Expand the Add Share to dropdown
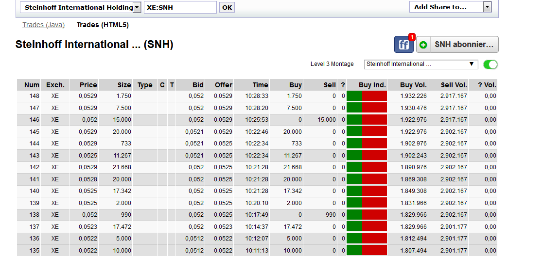This screenshot has width=543, height=256. click(487, 7)
